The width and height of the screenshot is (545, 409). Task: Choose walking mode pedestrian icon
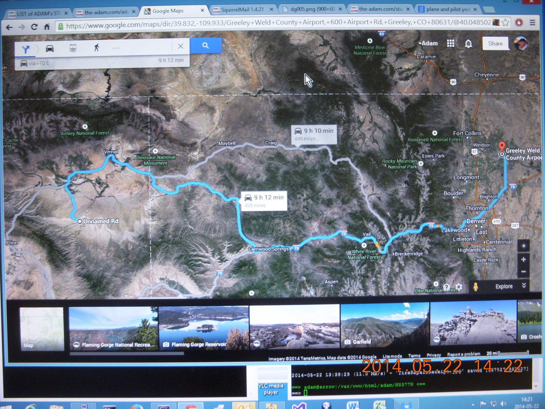[x=96, y=47]
